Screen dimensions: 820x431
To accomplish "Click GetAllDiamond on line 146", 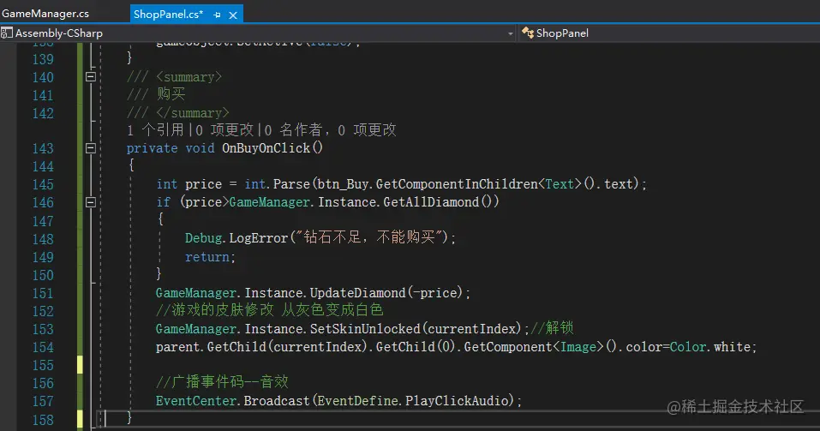I will click(x=431, y=202).
